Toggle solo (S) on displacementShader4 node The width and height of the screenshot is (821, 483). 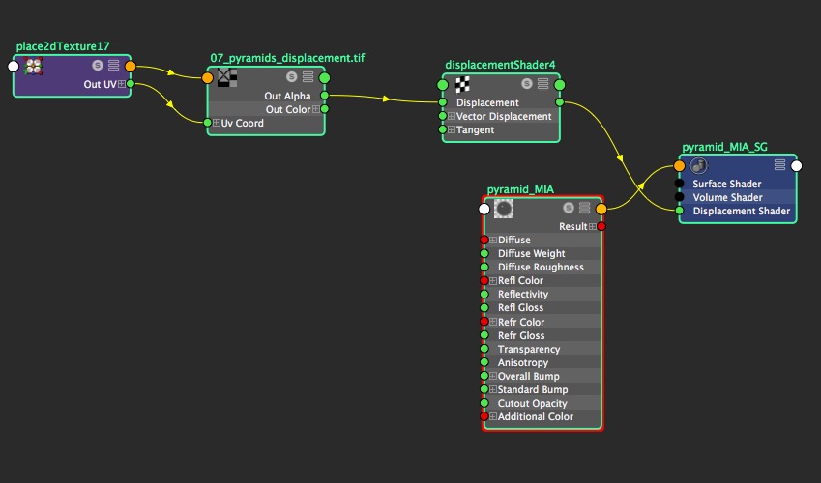527,84
